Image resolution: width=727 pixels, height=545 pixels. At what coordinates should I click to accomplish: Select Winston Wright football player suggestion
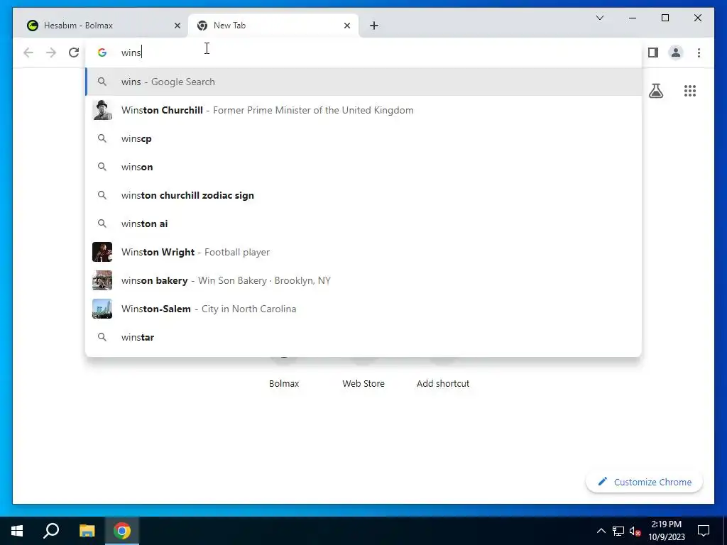coord(363,252)
